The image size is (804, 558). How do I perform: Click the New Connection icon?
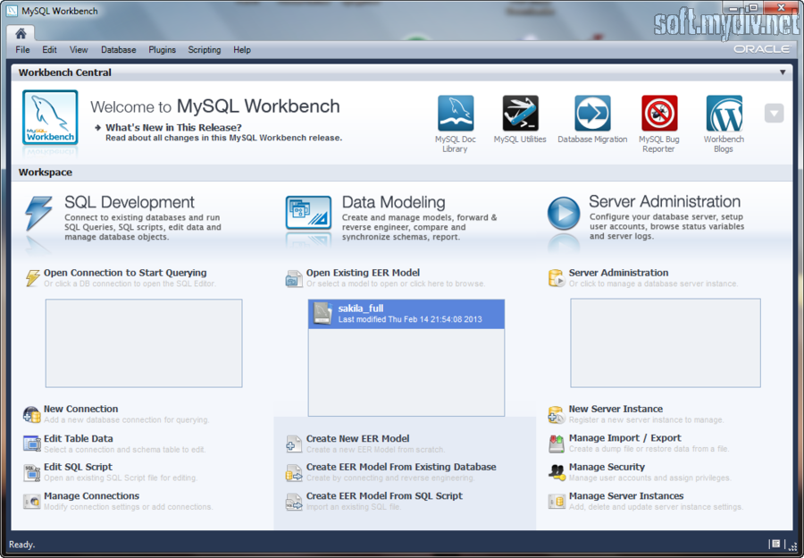tap(32, 414)
